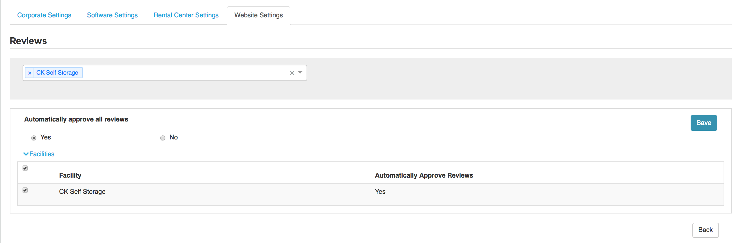Image resolution: width=734 pixels, height=243 pixels.
Task: Click Automatically Approve Reviews column header
Action: [x=424, y=175]
